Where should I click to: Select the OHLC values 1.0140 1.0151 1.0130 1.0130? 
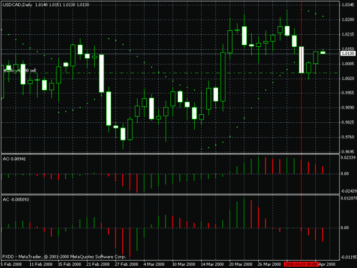pos(62,5)
